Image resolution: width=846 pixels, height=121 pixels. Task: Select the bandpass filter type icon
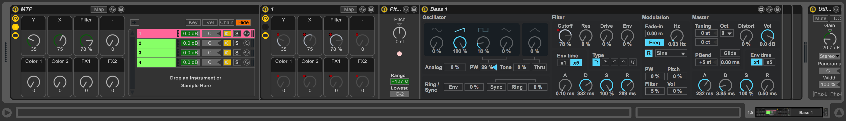click(x=623, y=62)
